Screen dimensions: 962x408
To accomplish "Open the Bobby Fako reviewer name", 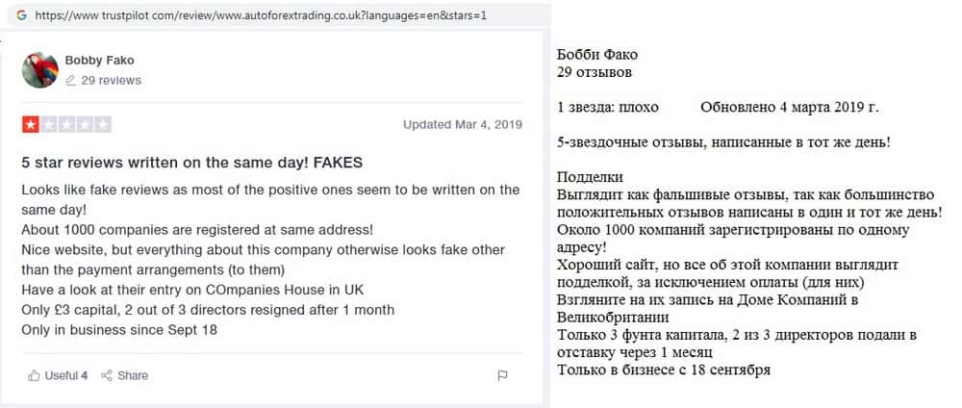I will [99, 61].
